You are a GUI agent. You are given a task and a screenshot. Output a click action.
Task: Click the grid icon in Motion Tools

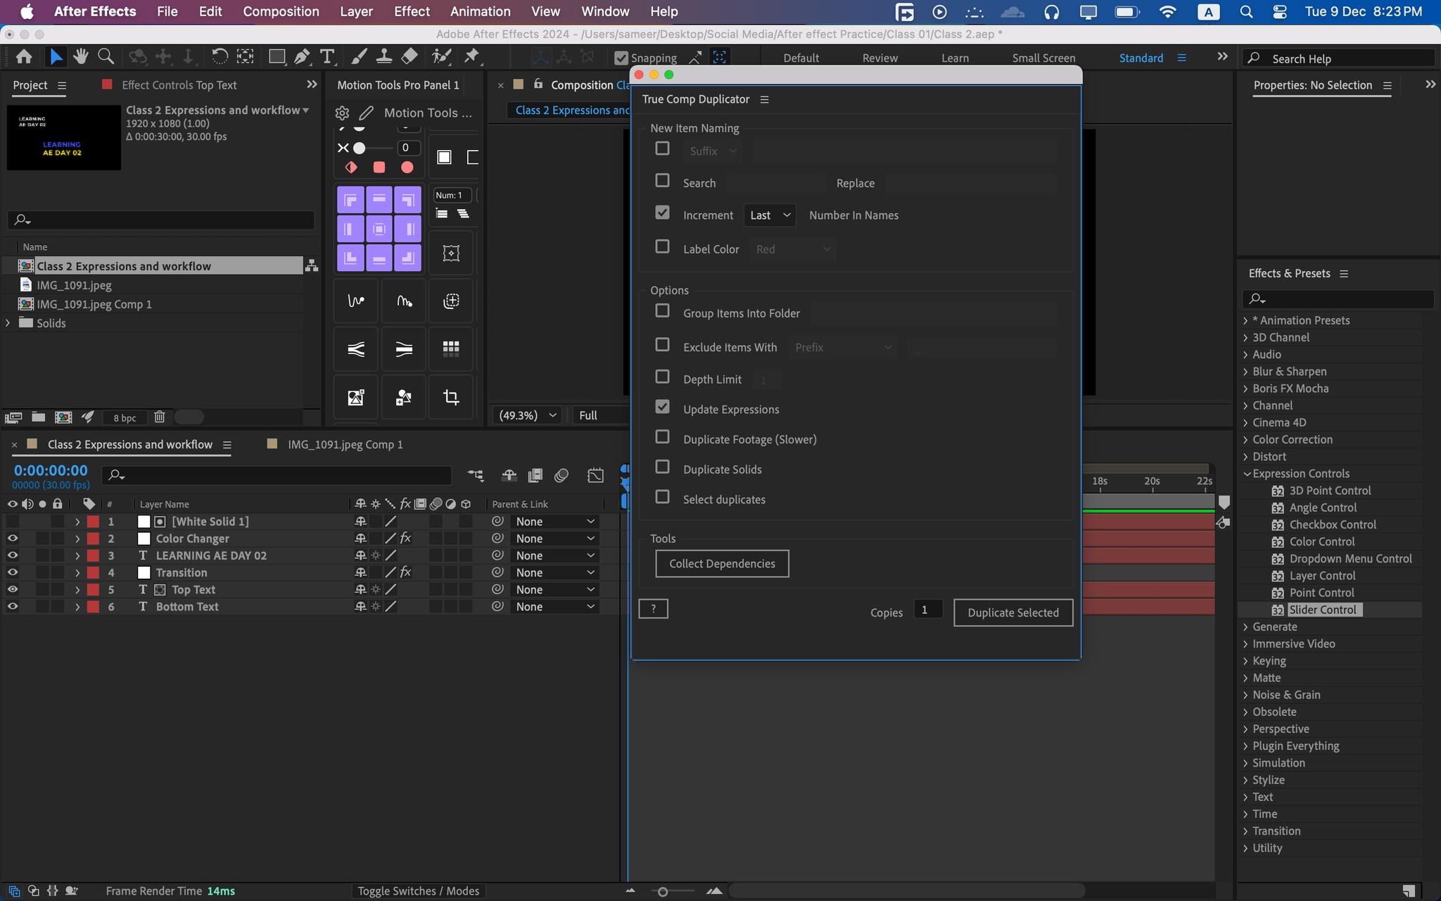pyautogui.click(x=451, y=348)
